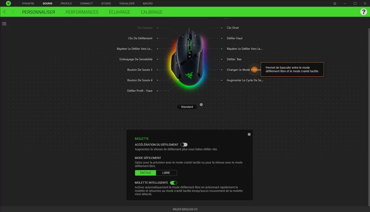The height and width of the screenshot is (212, 370).
Task: Open the Studio tab
Action: point(106,3)
